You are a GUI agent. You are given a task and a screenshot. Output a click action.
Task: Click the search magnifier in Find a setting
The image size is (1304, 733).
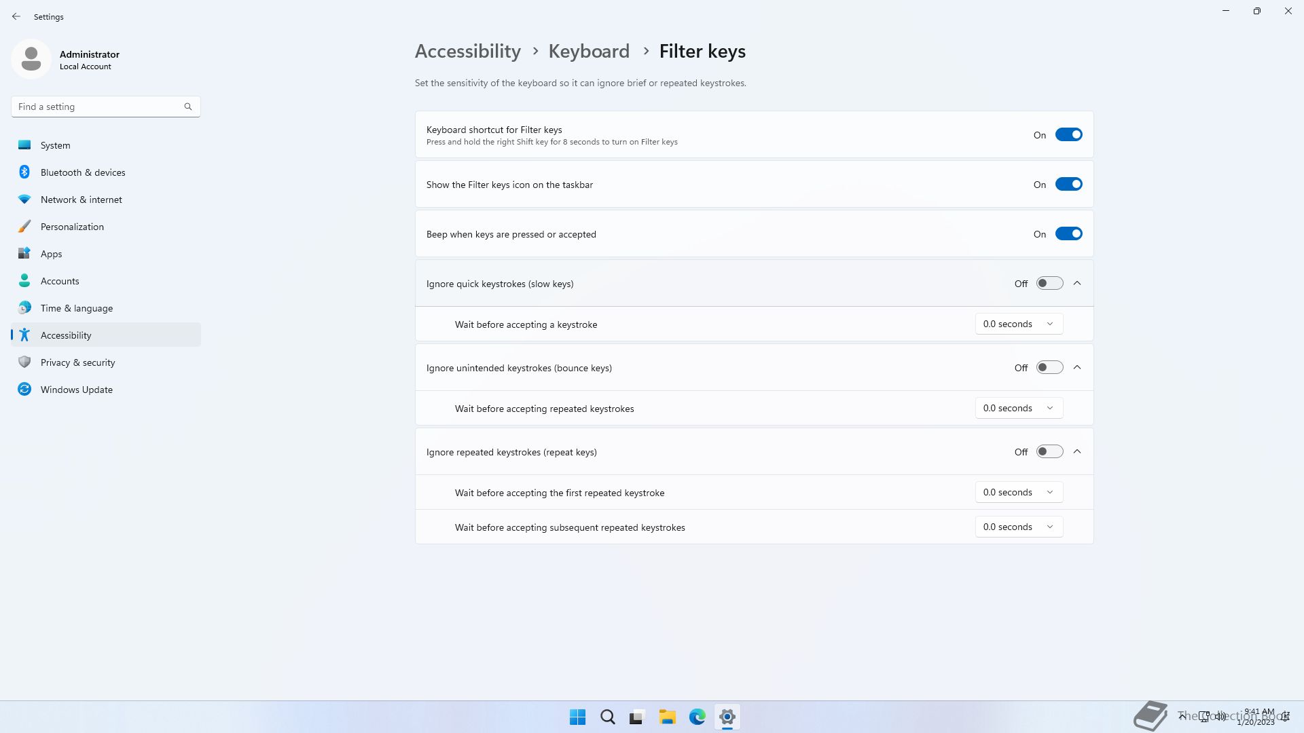[x=188, y=107]
